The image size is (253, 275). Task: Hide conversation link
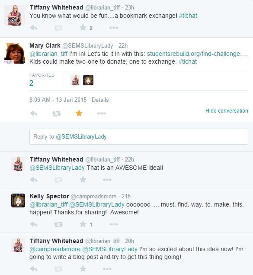click(227, 111)
